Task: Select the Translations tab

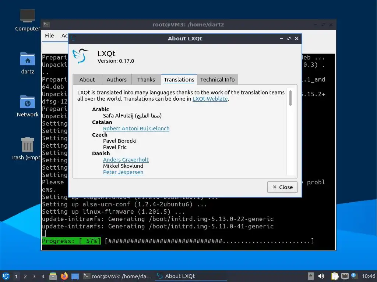Action: click(x=179, y=80)
